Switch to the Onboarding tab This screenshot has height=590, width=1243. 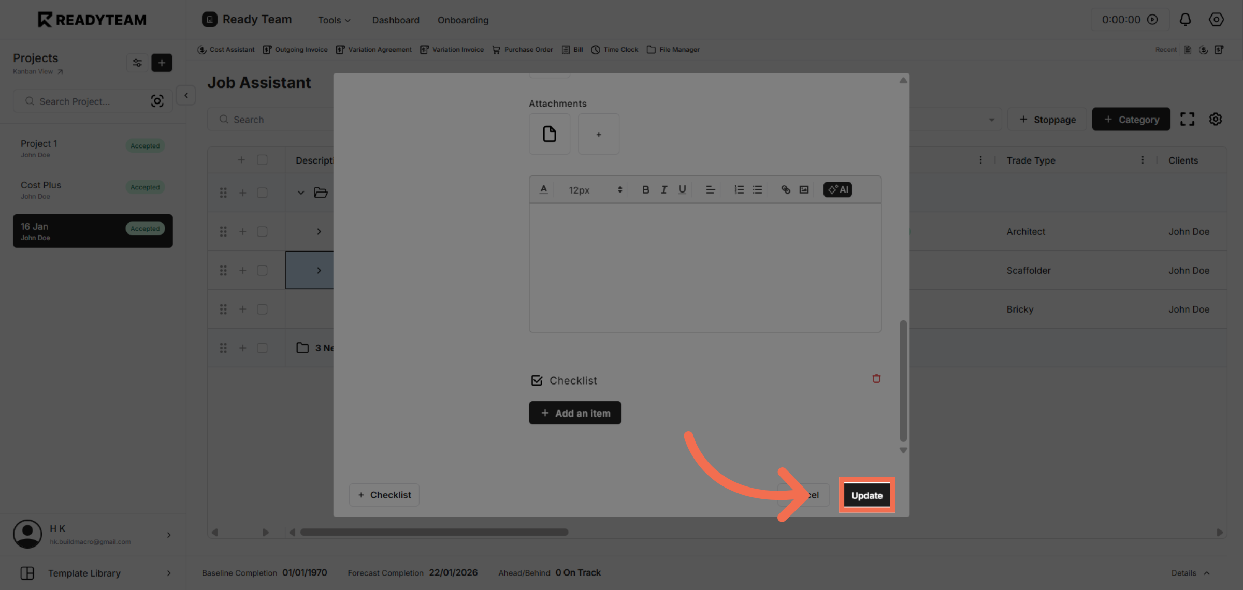462,20
